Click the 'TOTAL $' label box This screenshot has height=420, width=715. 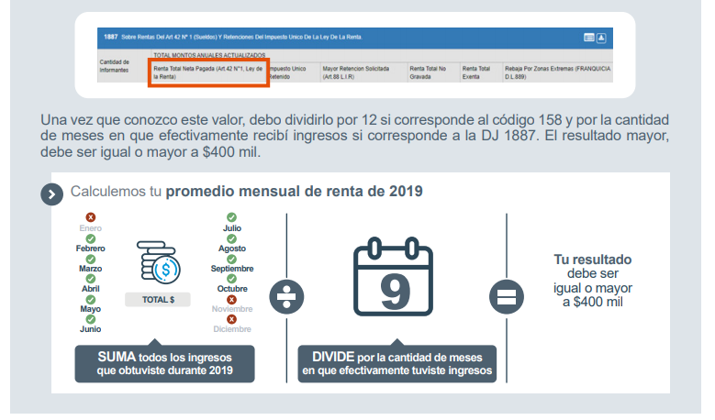point(158,300)
